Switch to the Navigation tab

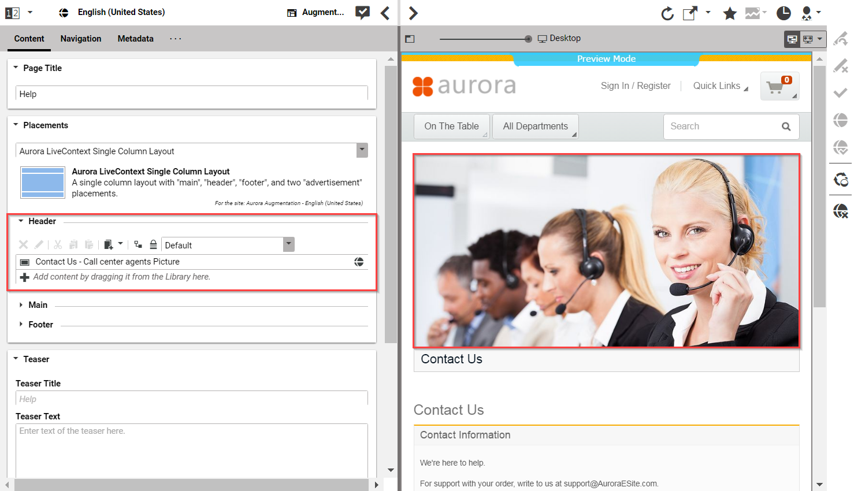click(x=80, y=39)
